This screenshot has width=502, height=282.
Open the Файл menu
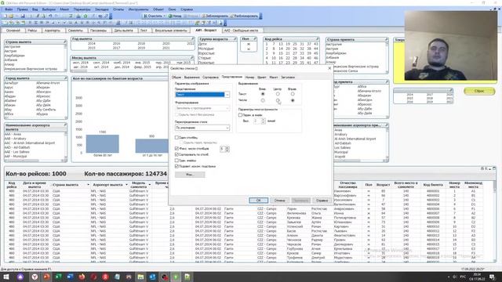[9, 9]
